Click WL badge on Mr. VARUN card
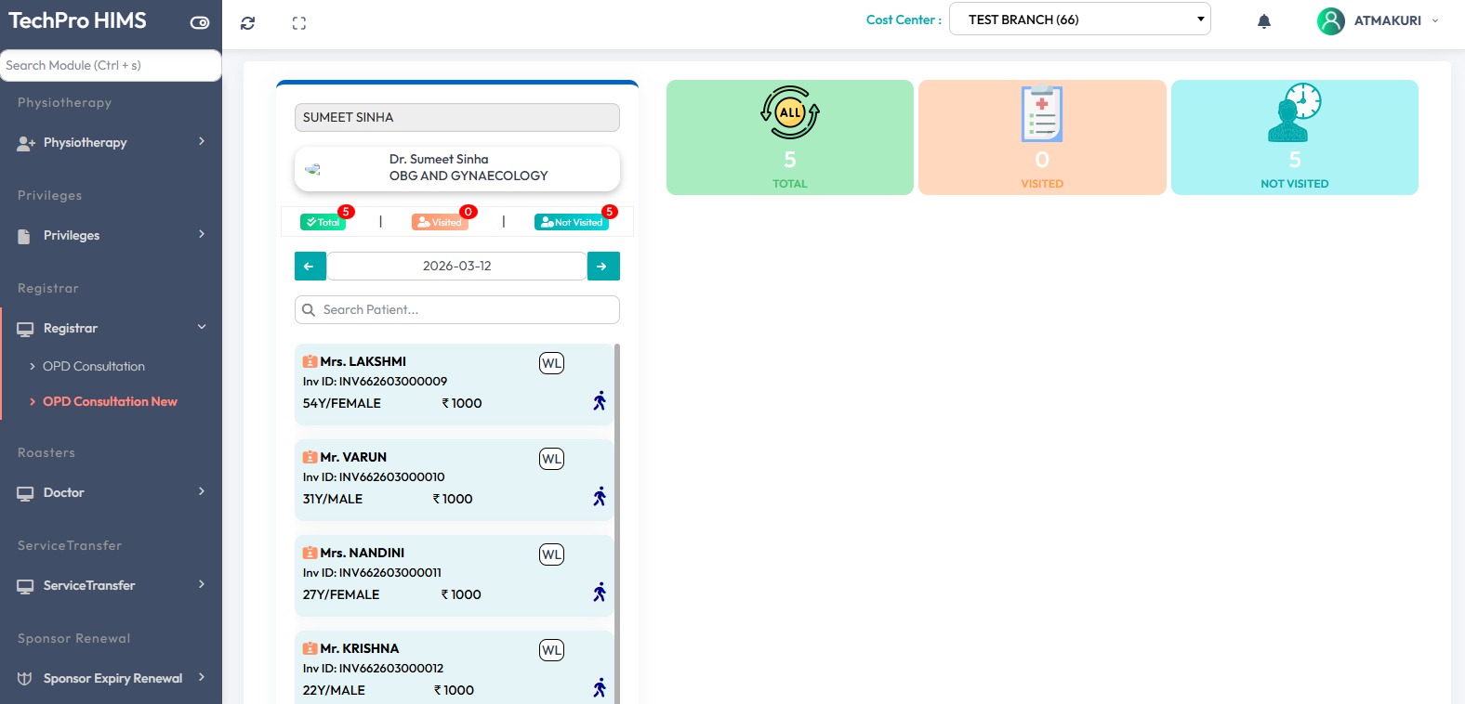 pos(551,459)
